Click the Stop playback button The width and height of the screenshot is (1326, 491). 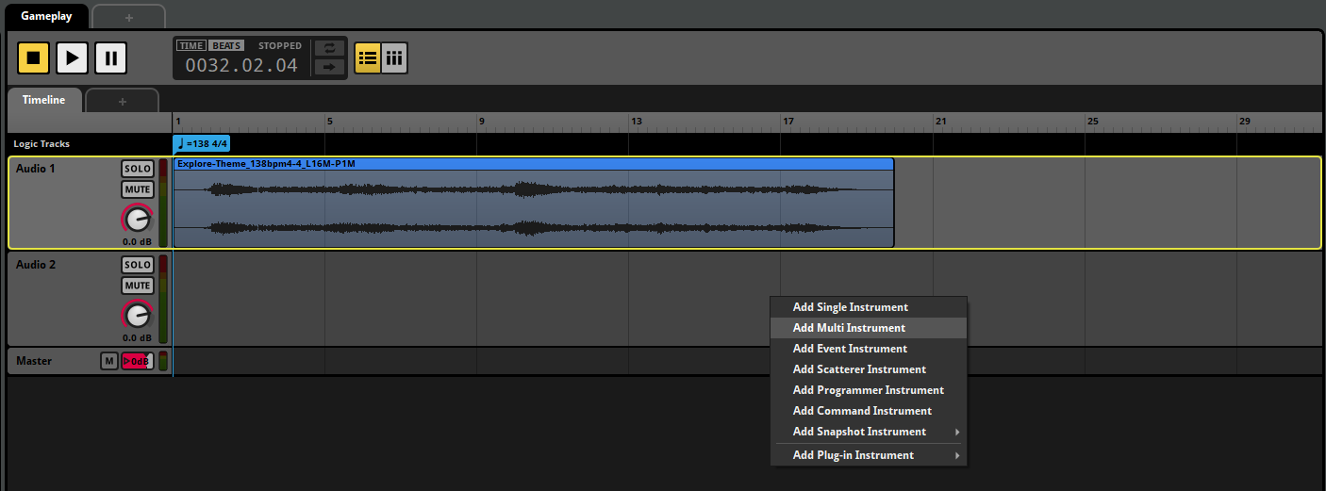pyautogui.click(x=33, y=58)
